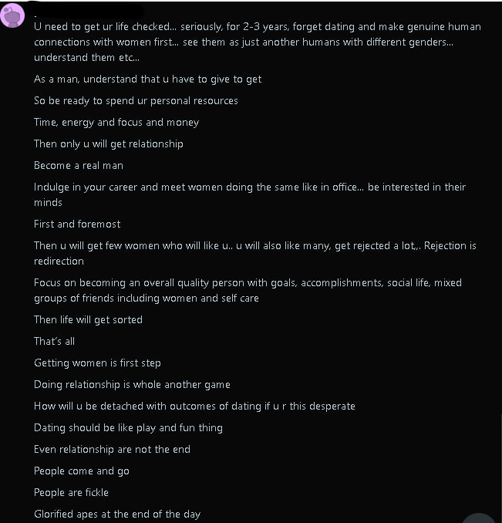
Task: Click the paragraph starting "Indulge in your career"
Action: 249,194
